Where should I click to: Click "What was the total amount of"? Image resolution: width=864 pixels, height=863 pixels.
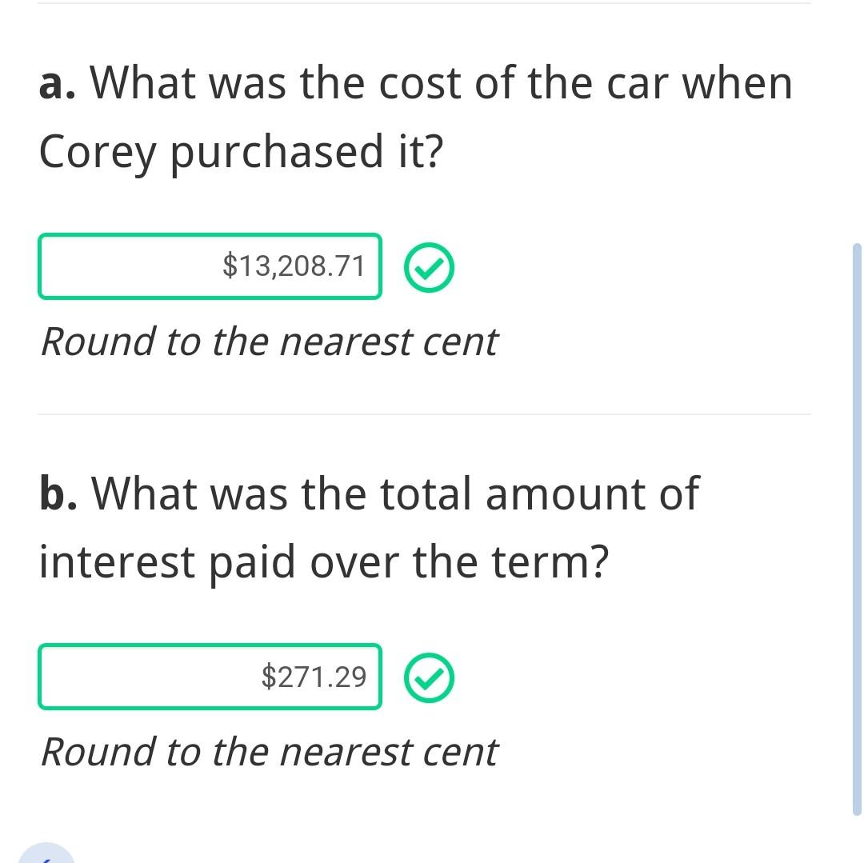[396, 493]
